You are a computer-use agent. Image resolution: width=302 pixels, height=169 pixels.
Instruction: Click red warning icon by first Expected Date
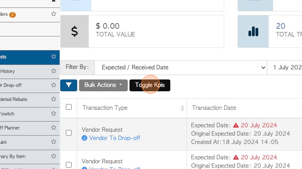pos(236,126)
